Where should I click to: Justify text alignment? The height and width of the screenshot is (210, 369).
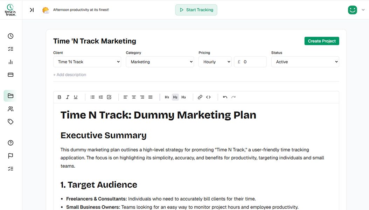pyautogui.click(x=151, y=97)
